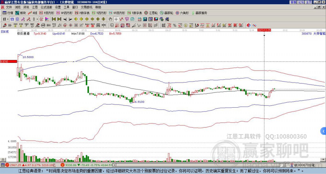Open the 江恩 menu
326x174 pixels.
pos(35,7)
